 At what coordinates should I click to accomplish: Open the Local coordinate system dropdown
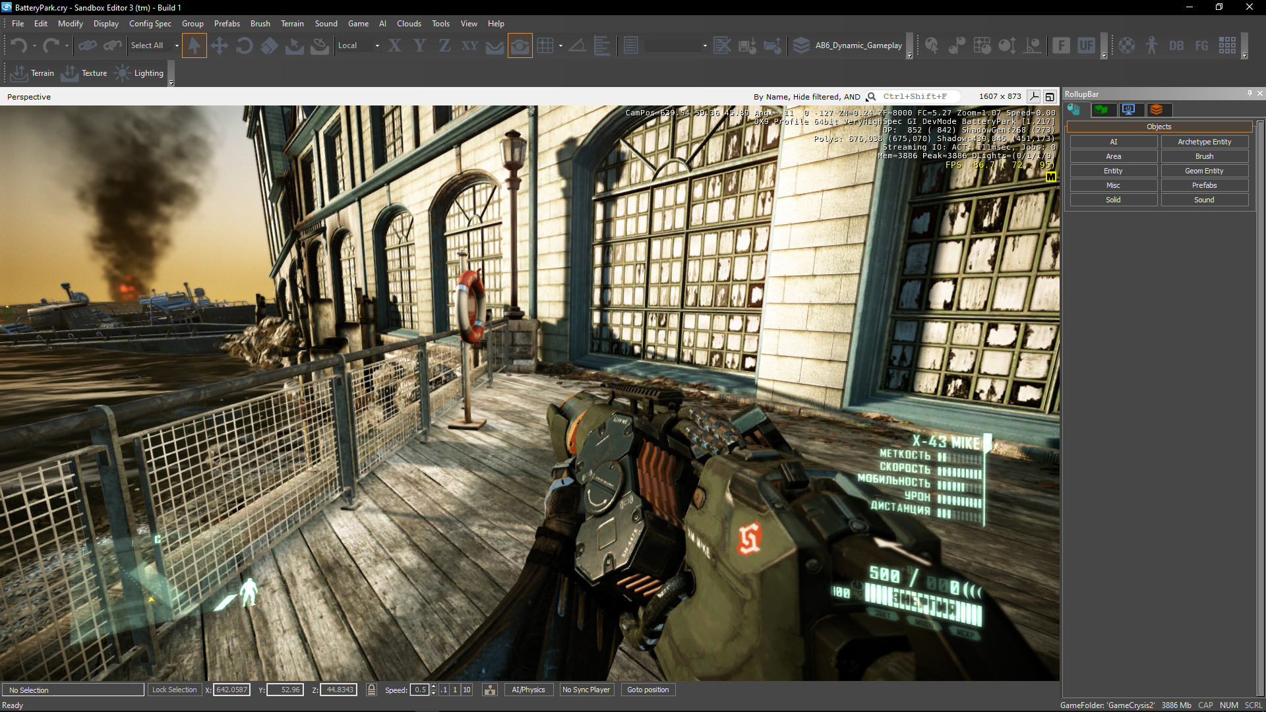(377, 45)
